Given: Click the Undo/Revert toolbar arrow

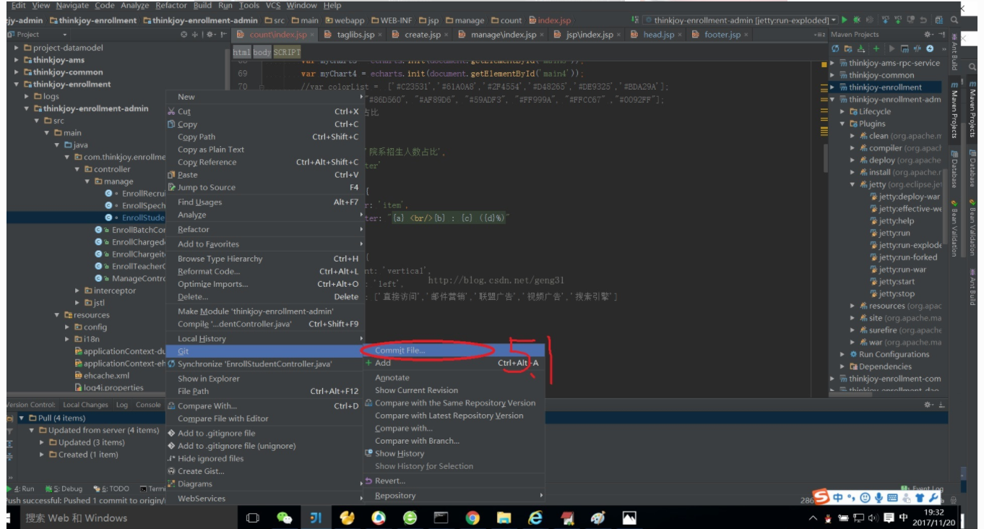Looking at the screenshot, I should [923, 20].
